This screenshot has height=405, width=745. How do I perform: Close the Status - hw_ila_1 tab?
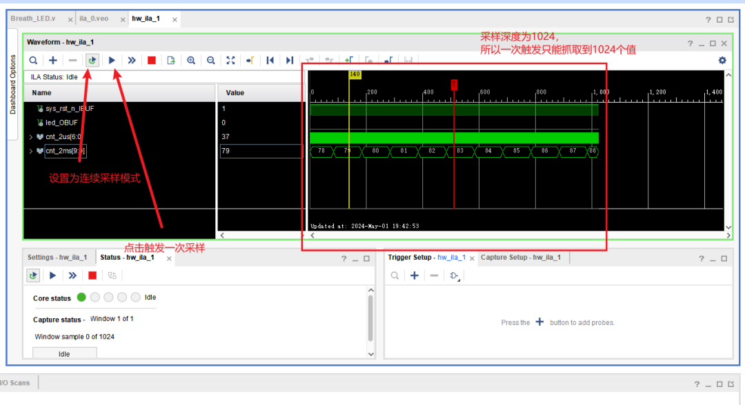[169, 258]
